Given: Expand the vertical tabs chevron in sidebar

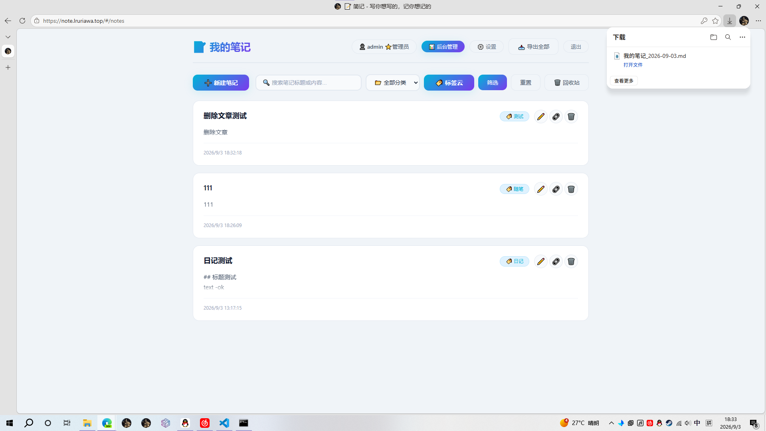Looking at the screenshot, I should click(x=8, y=37).
